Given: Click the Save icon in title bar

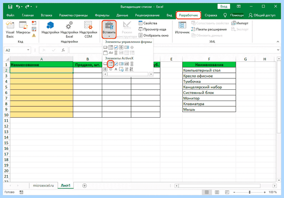Looking at the screenshot, I should click(x=10, y=7).
